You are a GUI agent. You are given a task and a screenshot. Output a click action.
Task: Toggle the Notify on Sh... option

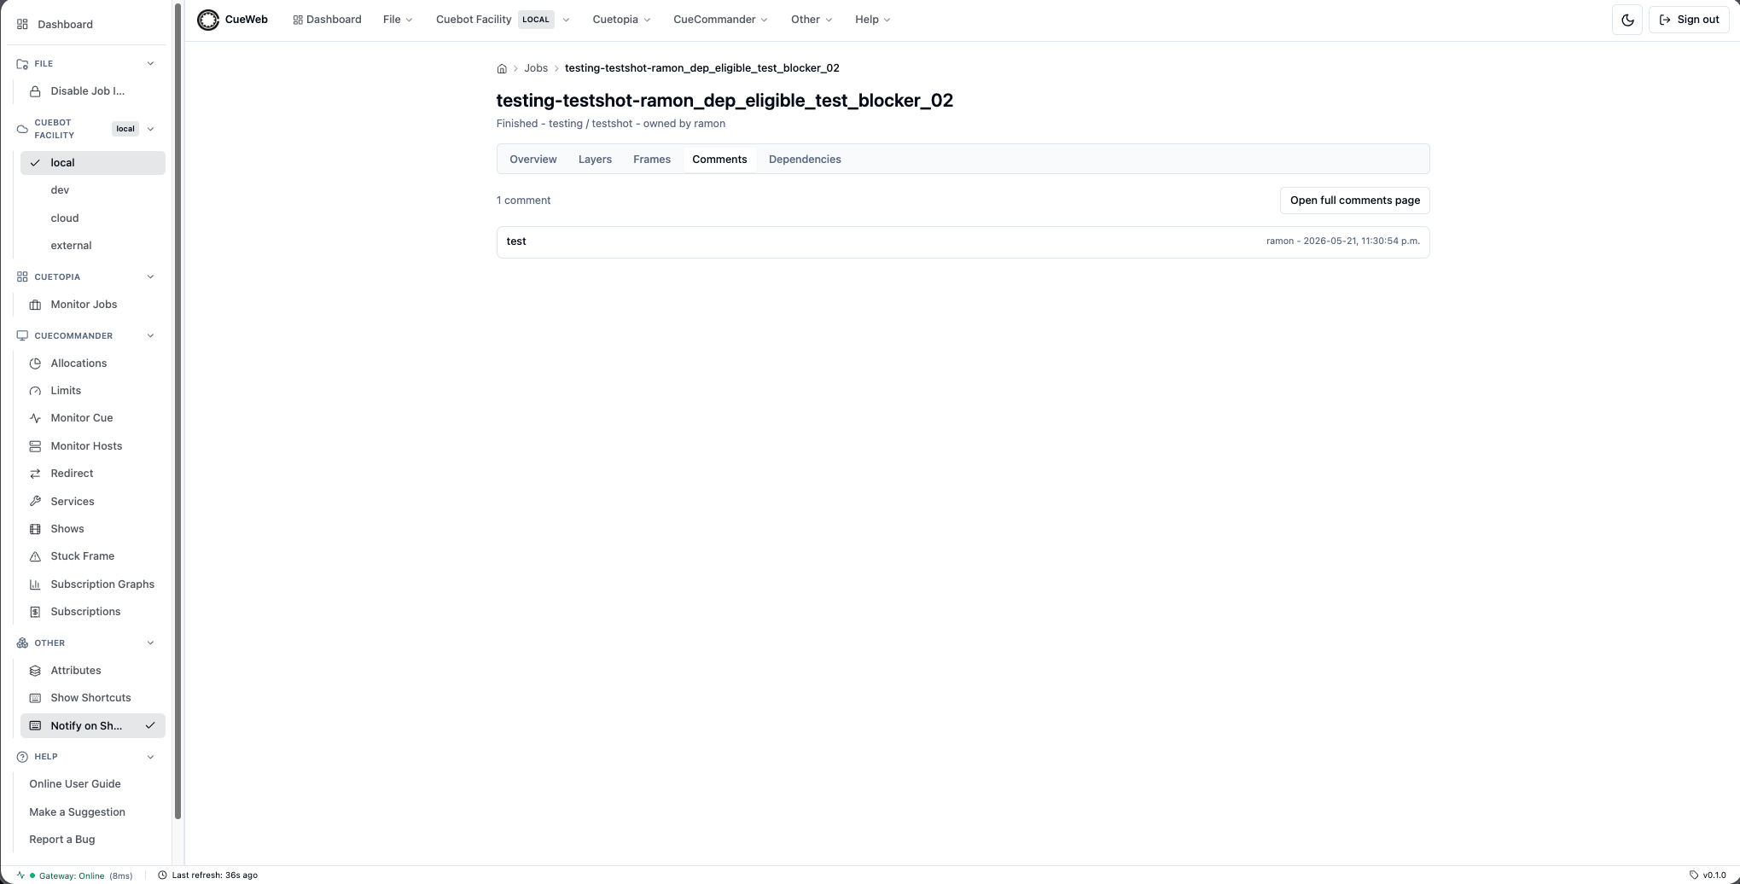click(92, 726)
